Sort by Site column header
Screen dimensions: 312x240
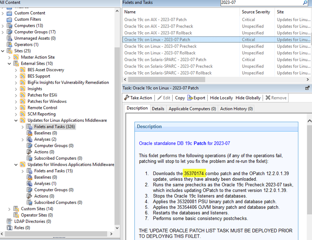tap(293, 12)
